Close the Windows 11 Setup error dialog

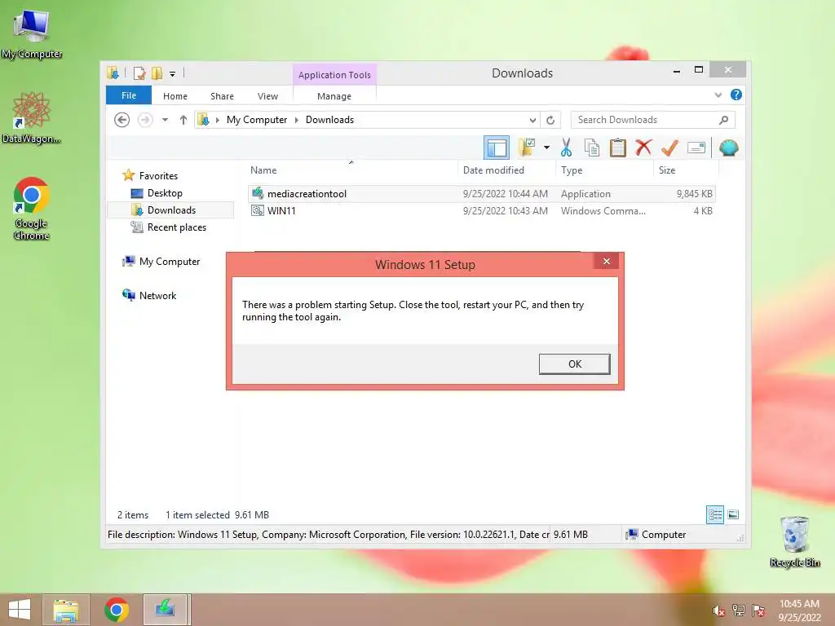607,261
